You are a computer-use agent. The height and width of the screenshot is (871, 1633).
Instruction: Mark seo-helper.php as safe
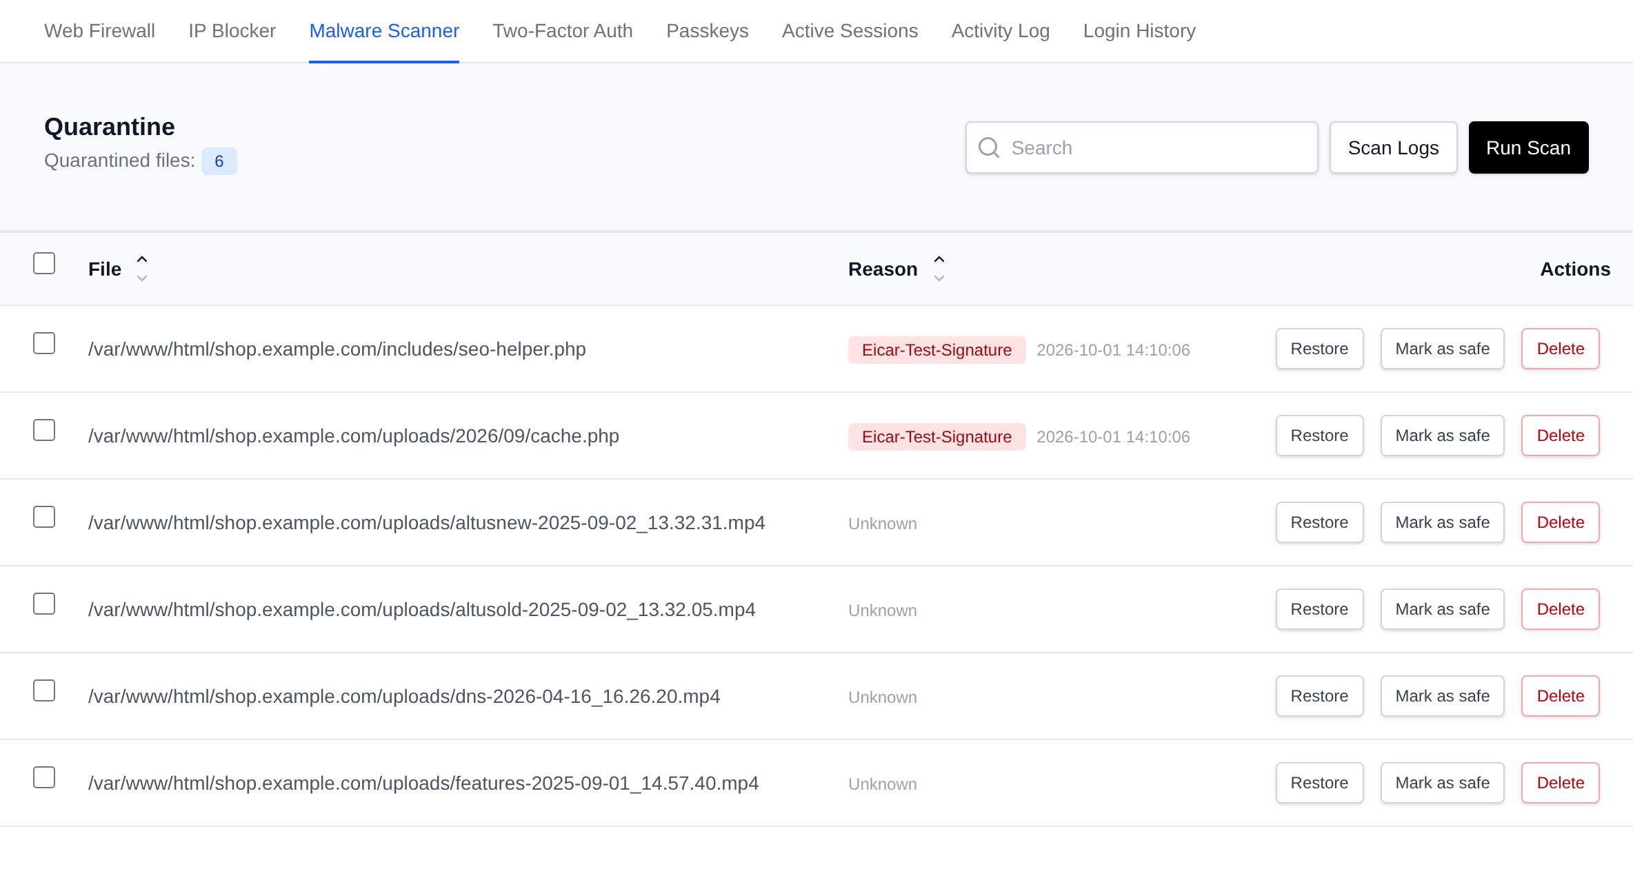point(1442,349)
